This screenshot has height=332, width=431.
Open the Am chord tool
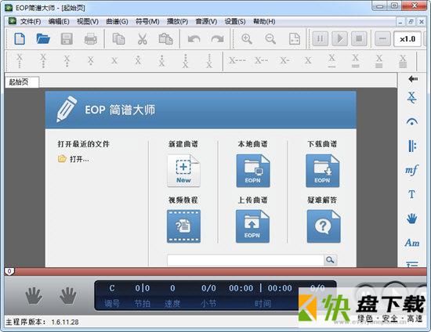click(412, 243)
